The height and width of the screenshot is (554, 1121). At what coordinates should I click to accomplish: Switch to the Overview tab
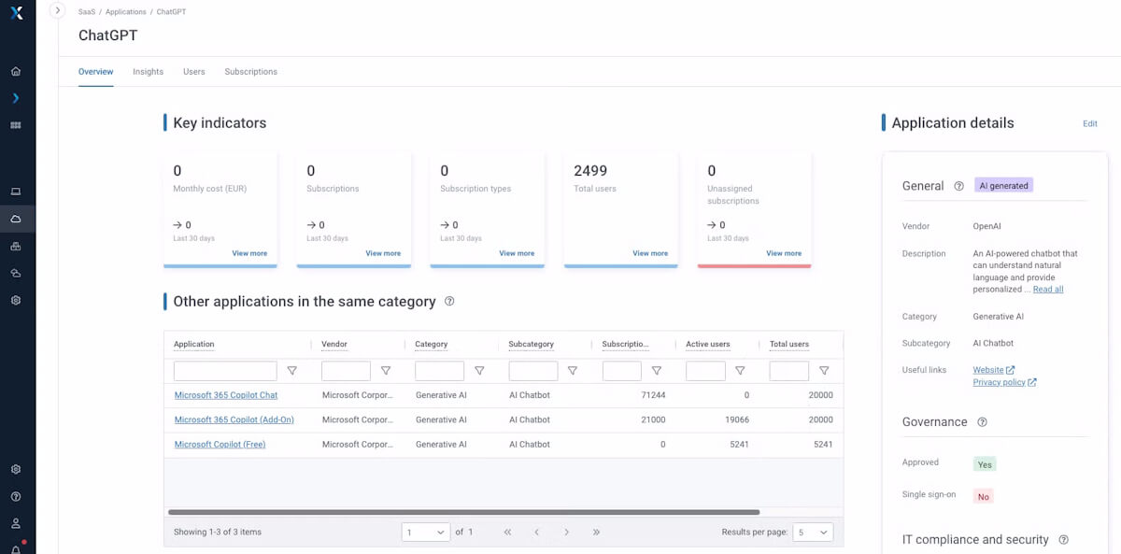click(95, 71)
